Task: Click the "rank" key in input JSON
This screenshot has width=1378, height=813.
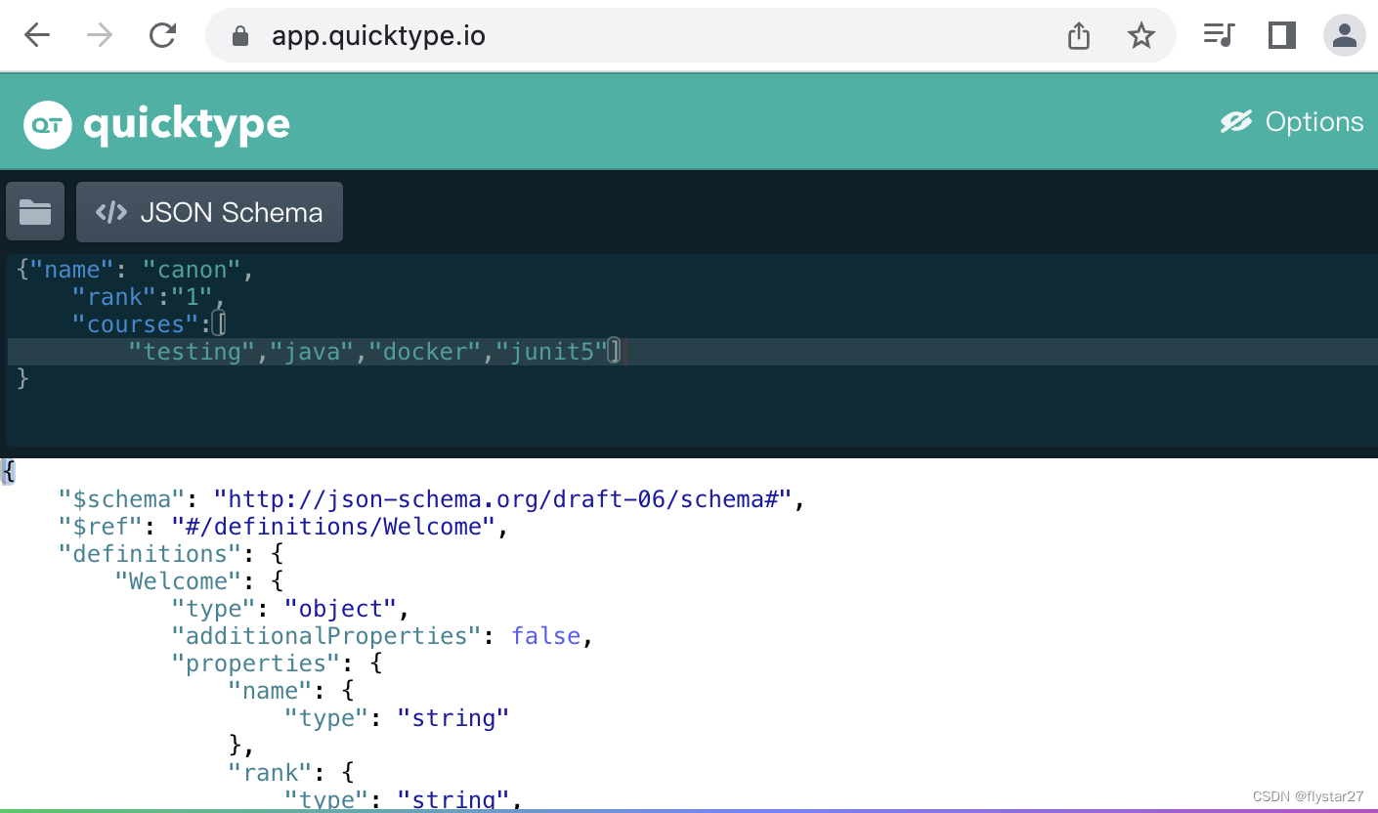Action: click(115, 297)
